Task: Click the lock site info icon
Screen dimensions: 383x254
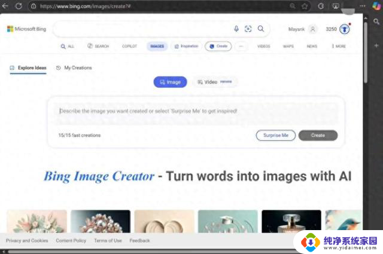Action: point(34,6)
